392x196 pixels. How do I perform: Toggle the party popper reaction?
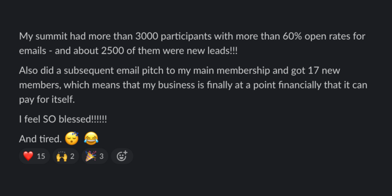(95, 156)
